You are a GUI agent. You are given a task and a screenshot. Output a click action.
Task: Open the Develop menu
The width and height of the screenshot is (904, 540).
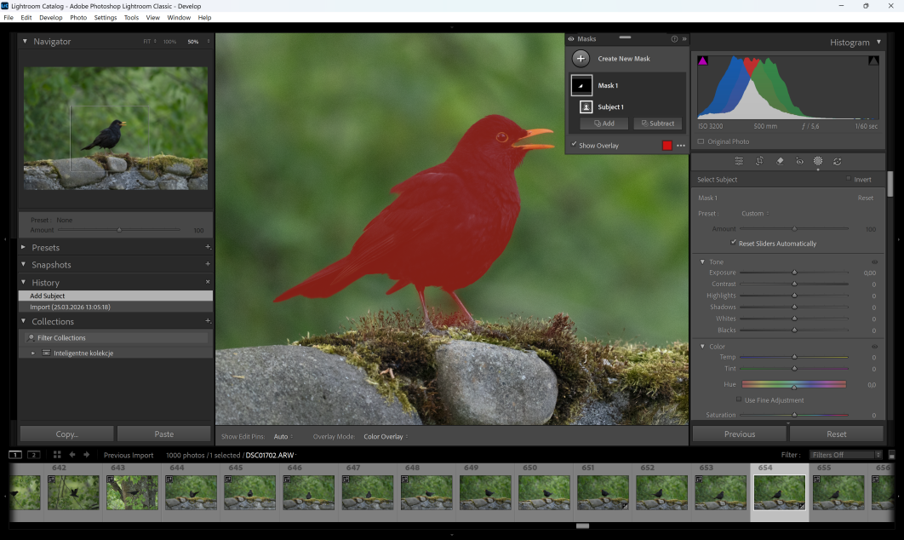coord(50,17)
